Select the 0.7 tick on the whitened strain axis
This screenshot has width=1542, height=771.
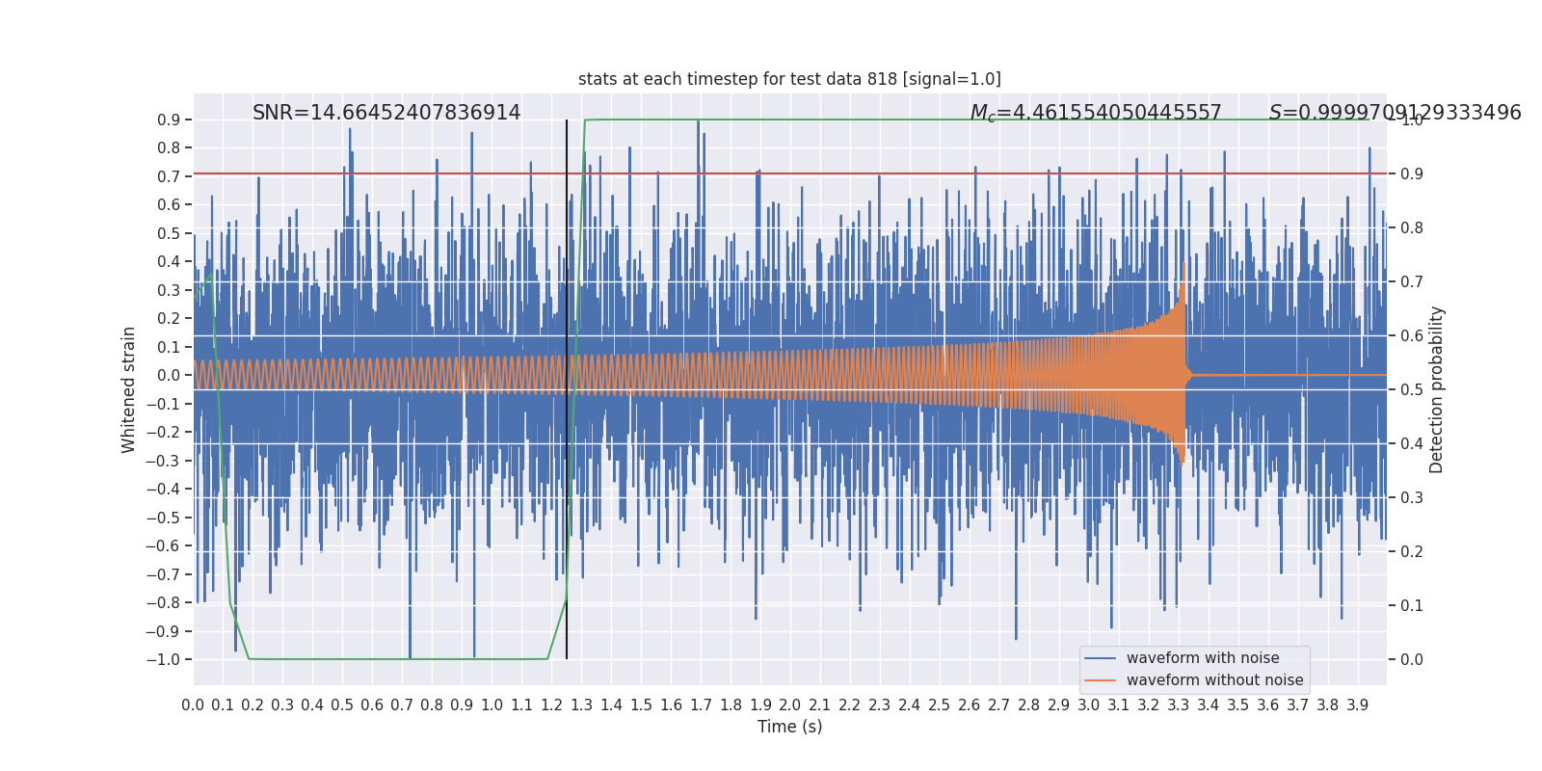[169, 177]
